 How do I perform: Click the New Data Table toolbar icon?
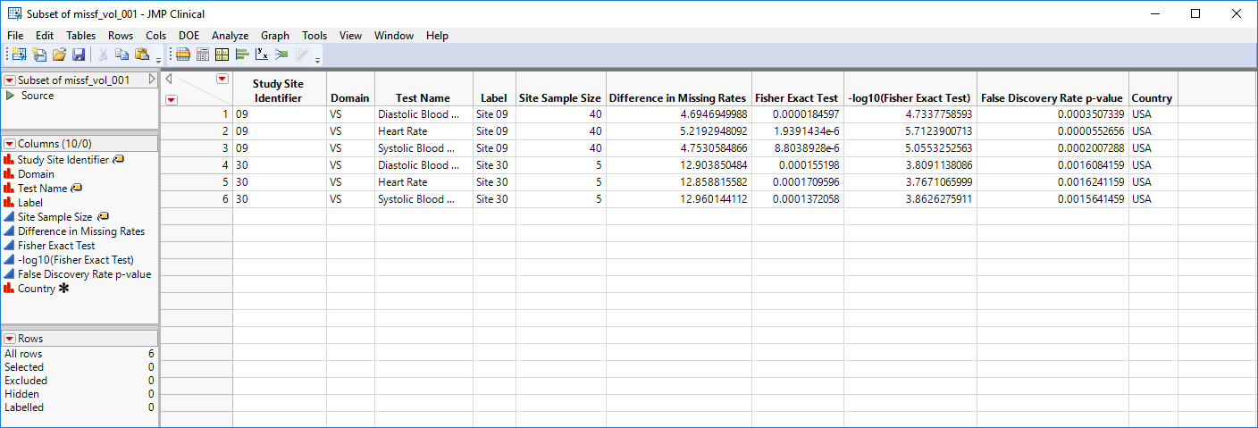(19, 55)
